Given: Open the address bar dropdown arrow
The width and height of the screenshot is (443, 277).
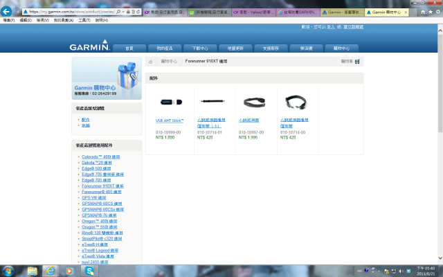Looking at the screenshot, I should [123, 12].
